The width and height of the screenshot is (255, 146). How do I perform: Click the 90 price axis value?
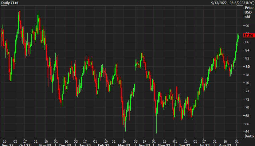[x=247, y=26]
